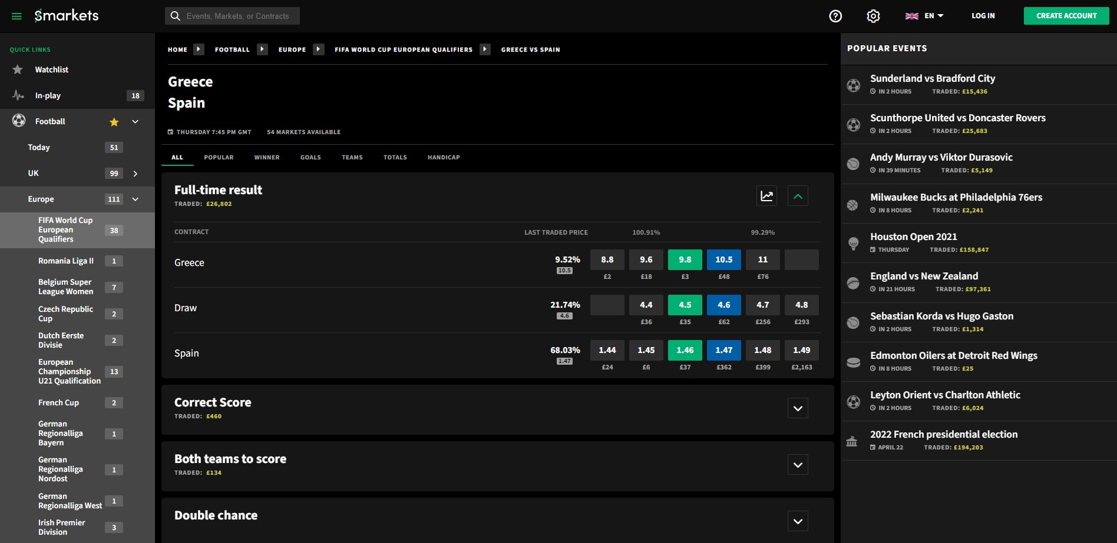This screenshot has width=1117, height=543.
Task: Collapse the Full-time result market
Action: 798,196
